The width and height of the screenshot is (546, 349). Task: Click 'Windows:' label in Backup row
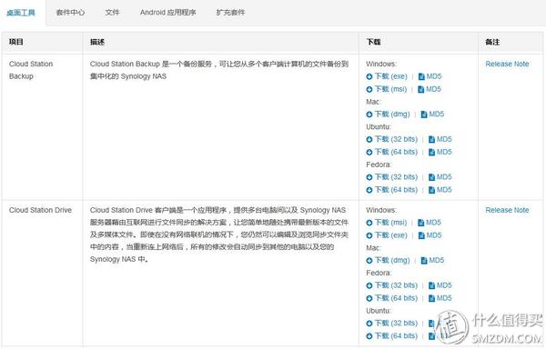coord(381,65)
